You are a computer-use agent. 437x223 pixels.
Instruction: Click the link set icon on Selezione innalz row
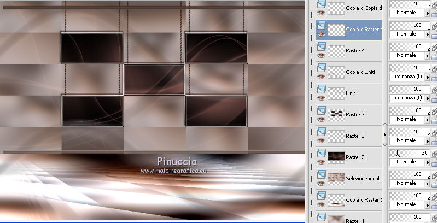pyautogui.click(x=434, y=176)
